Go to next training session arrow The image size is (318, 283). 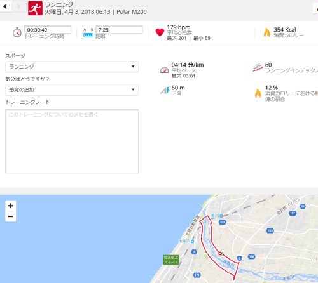19,6
